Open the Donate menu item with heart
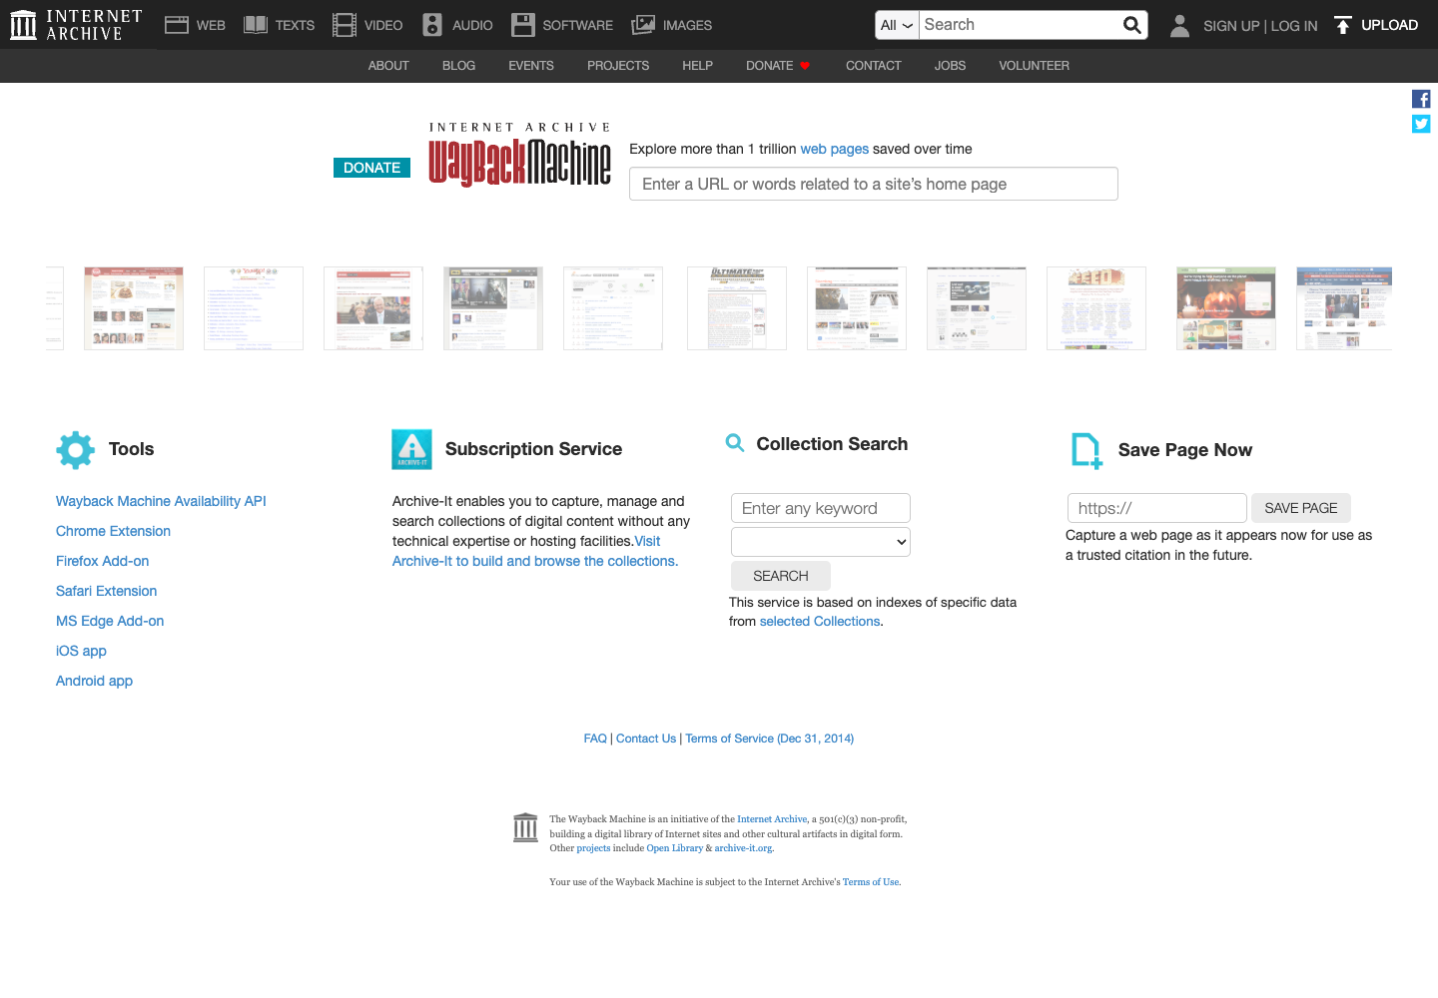The image size is (1438, 998). tap(778, 66)
